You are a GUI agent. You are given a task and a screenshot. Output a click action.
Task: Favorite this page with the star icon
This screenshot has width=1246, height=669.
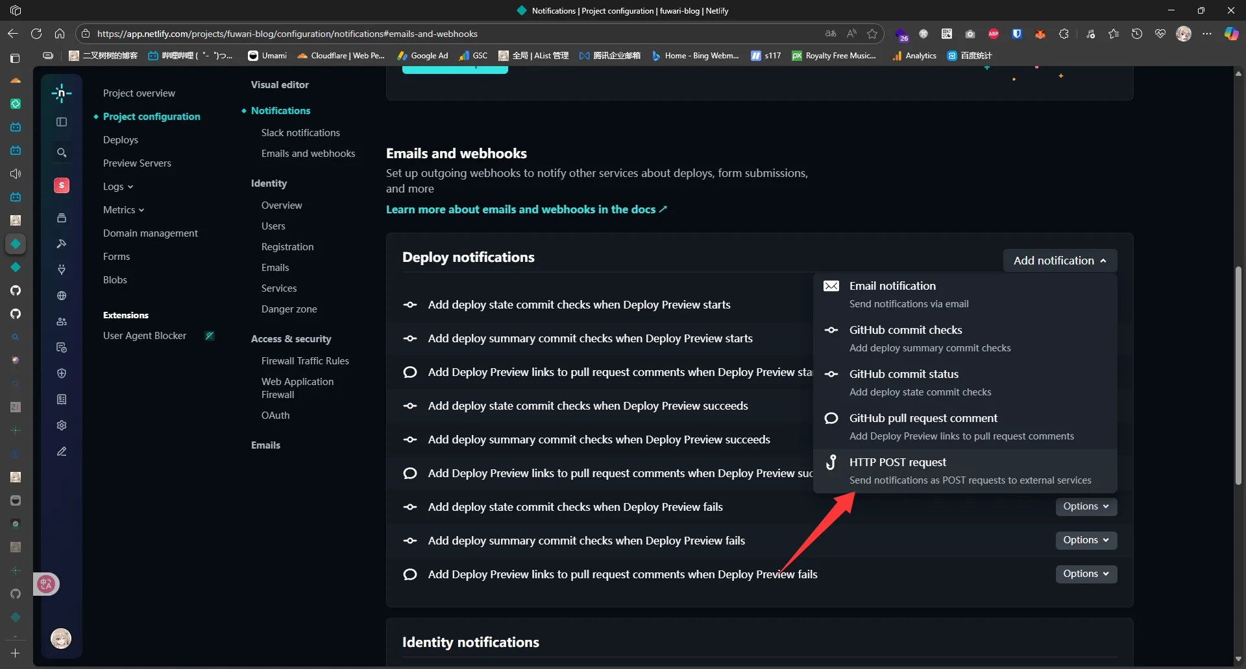872,34
